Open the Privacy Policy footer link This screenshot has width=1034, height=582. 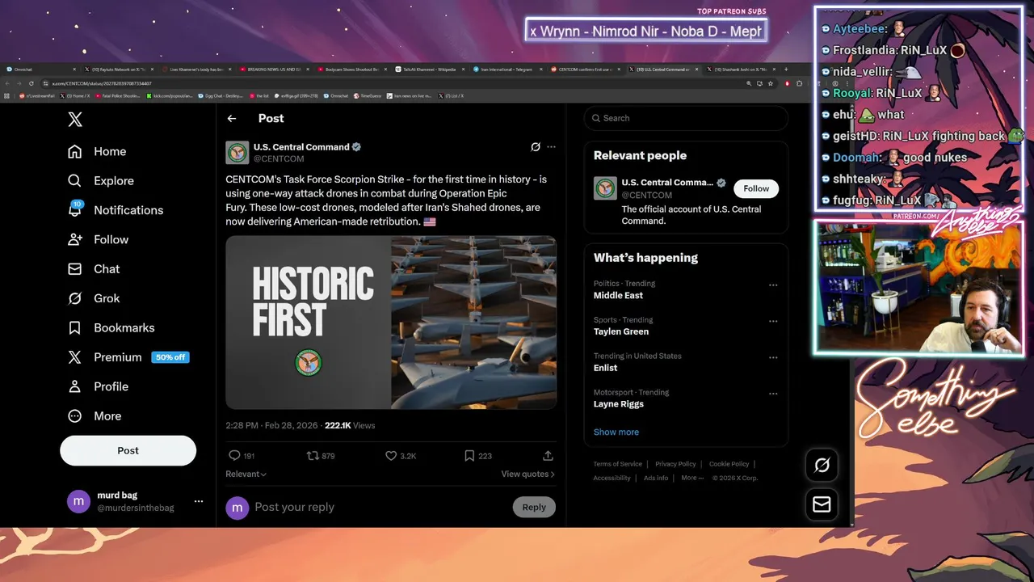(675, 464)
